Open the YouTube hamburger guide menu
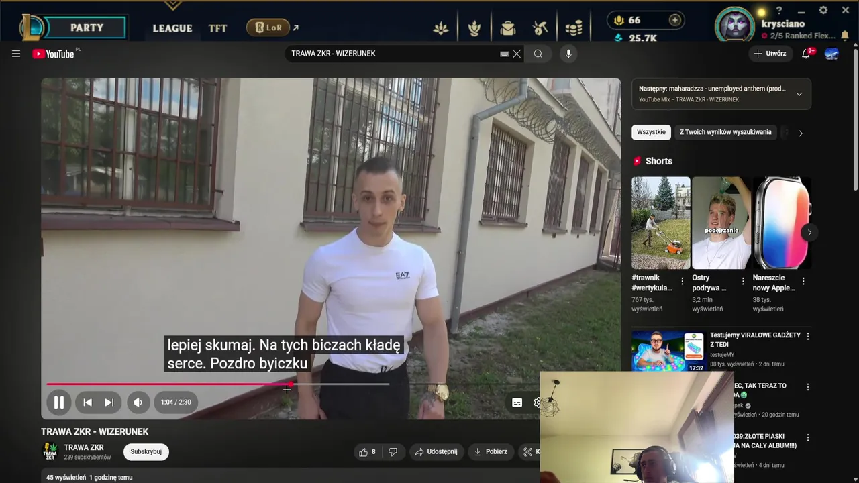859x483 pixels. pyautogui.click(x=16, y=54)
